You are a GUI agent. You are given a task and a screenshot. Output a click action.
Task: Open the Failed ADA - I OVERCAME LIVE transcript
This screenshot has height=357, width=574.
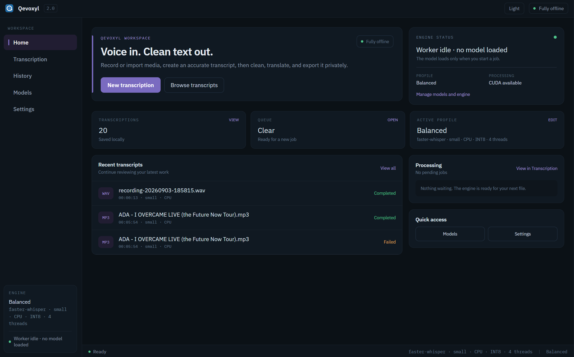click(x=247, y=242)
